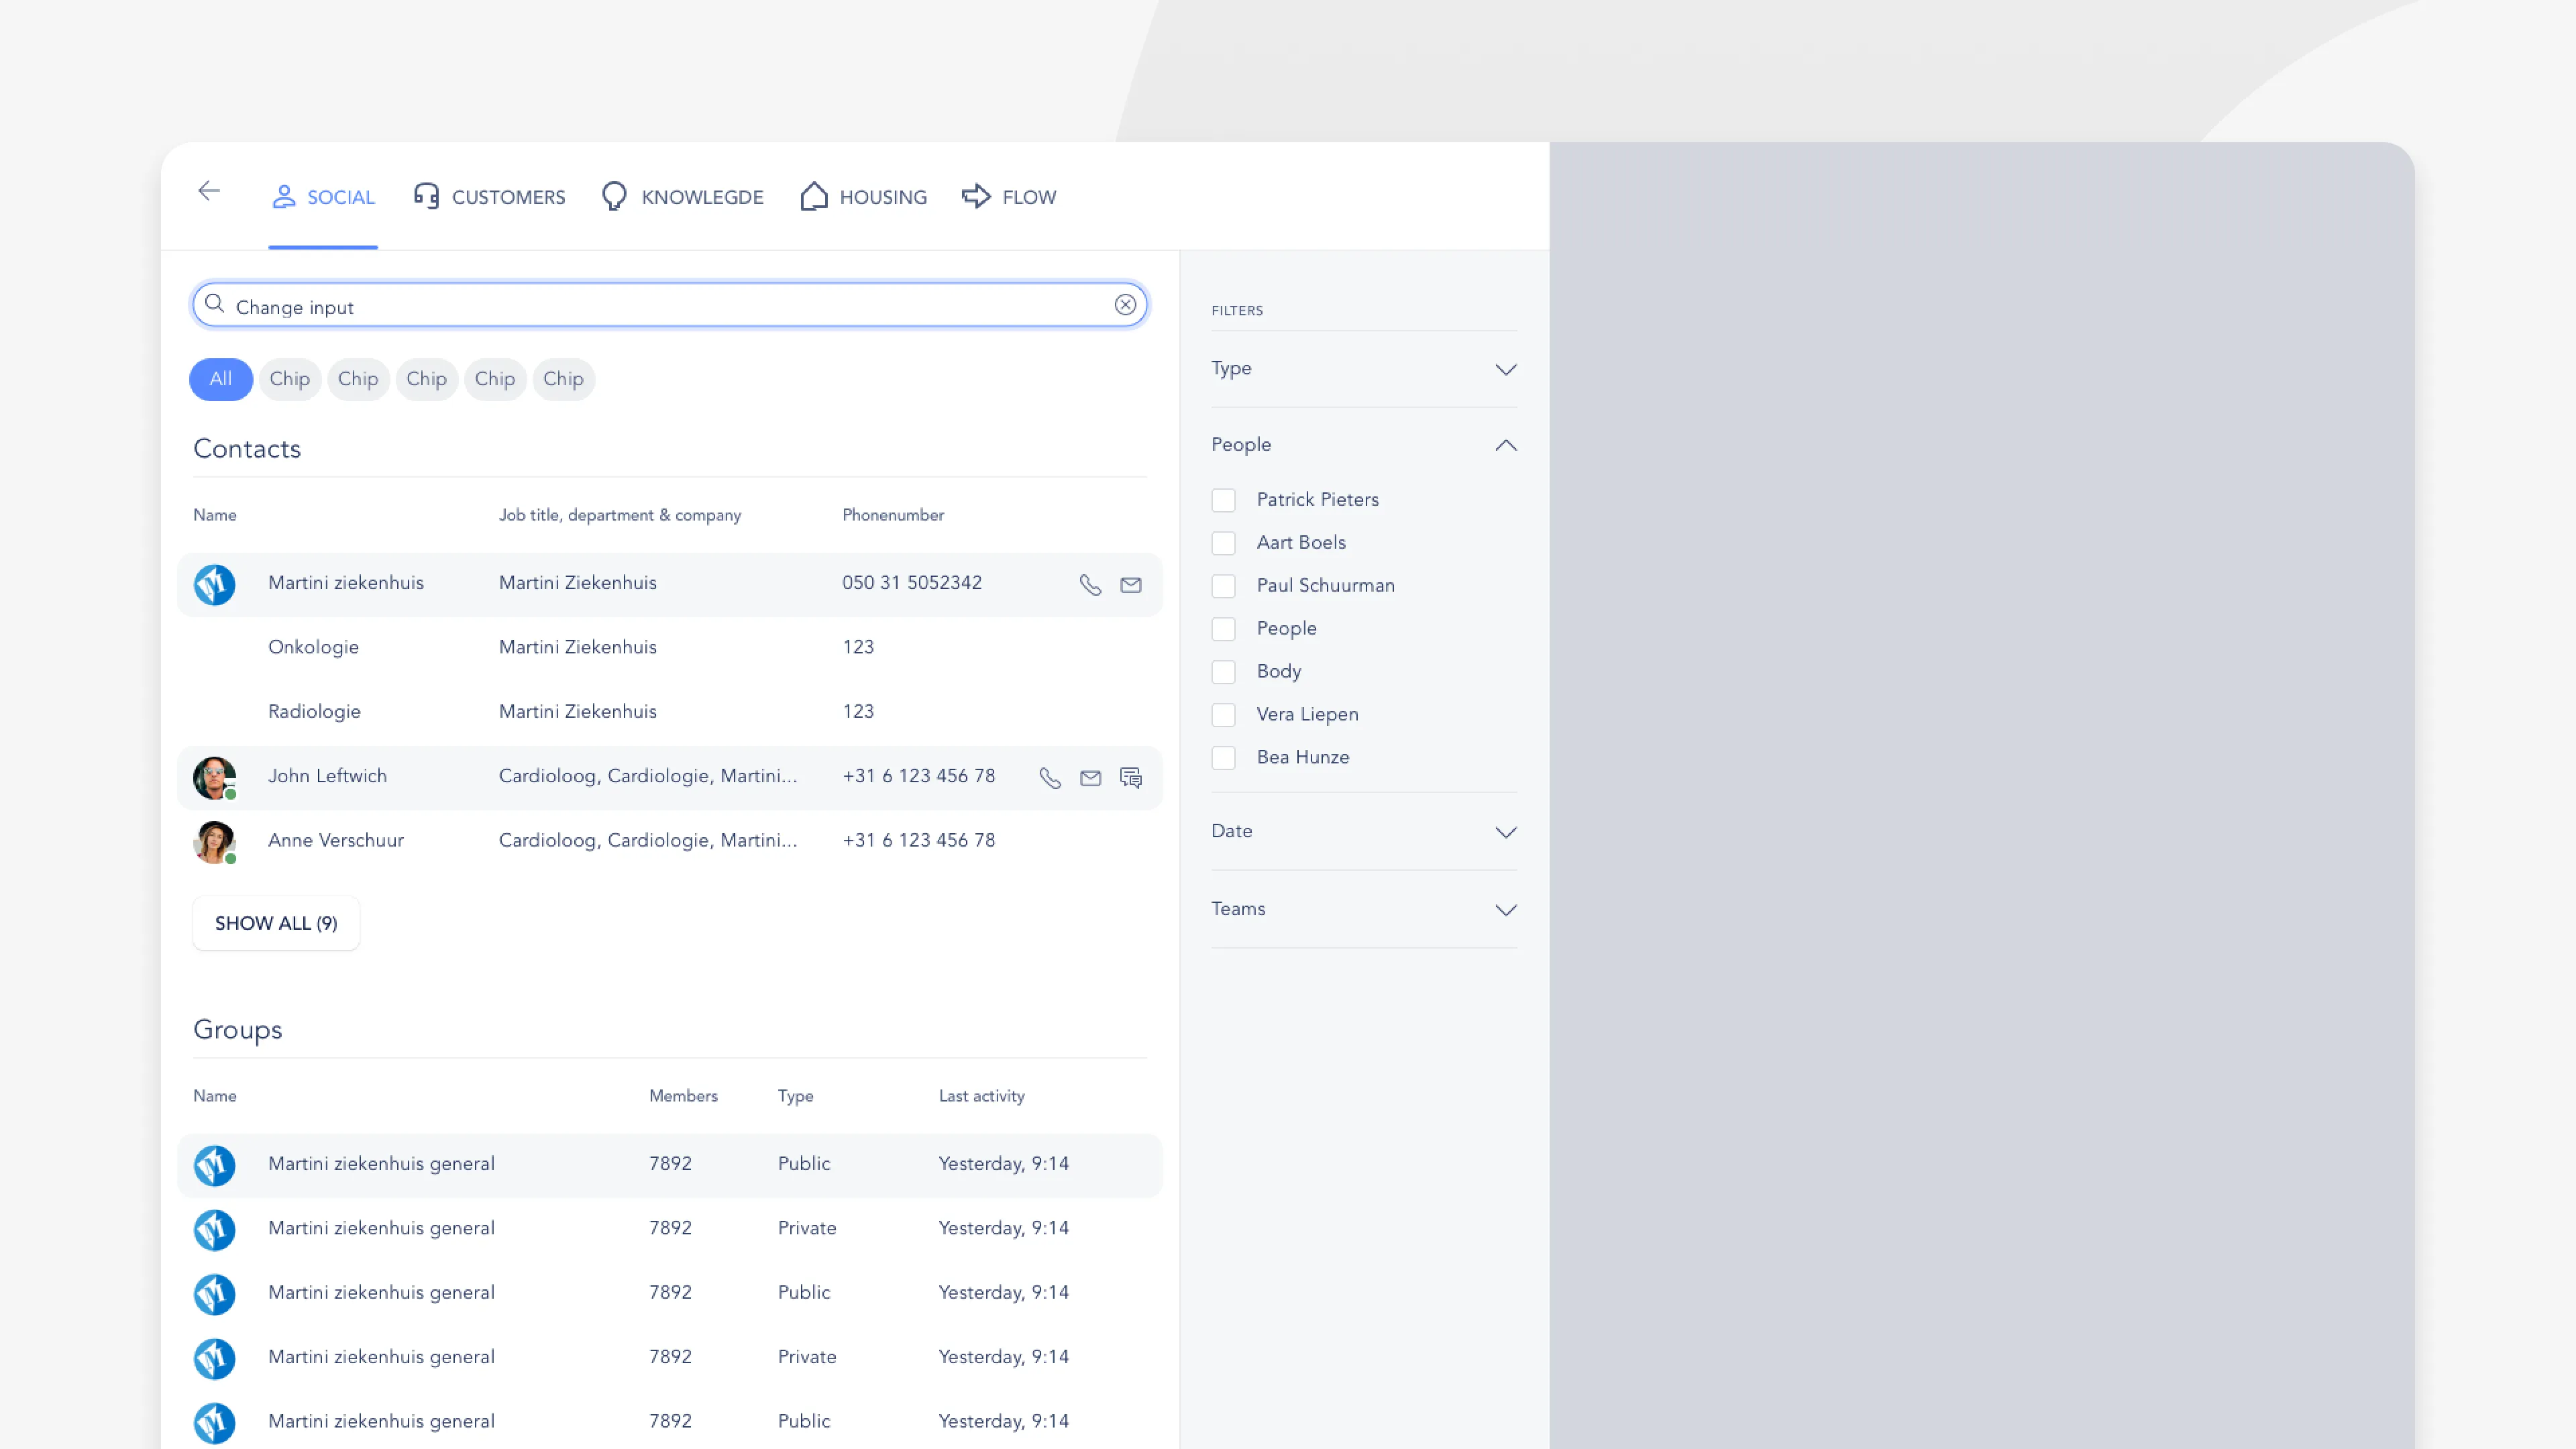Select the All filter chip
2576x1449 pixels.
[x=220, y=379]
